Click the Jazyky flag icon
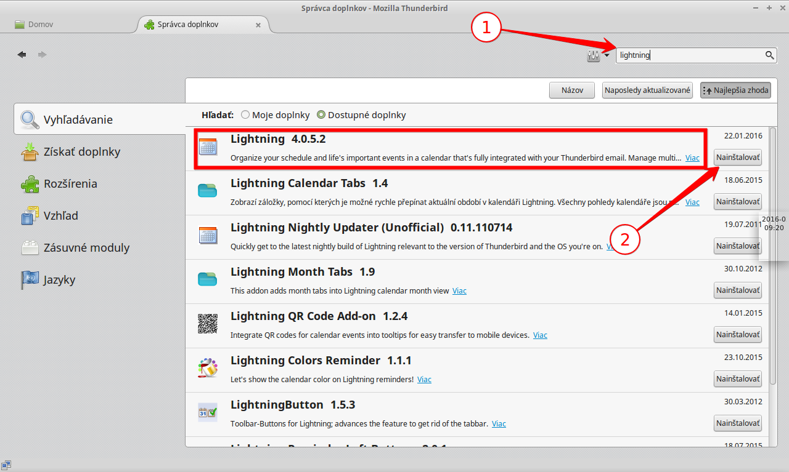The height and width of the screenshot is (472, 789). click(x=30, y=279)
